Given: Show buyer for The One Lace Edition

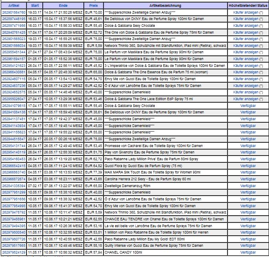Looking at the screenshot, I should point(245,99).
